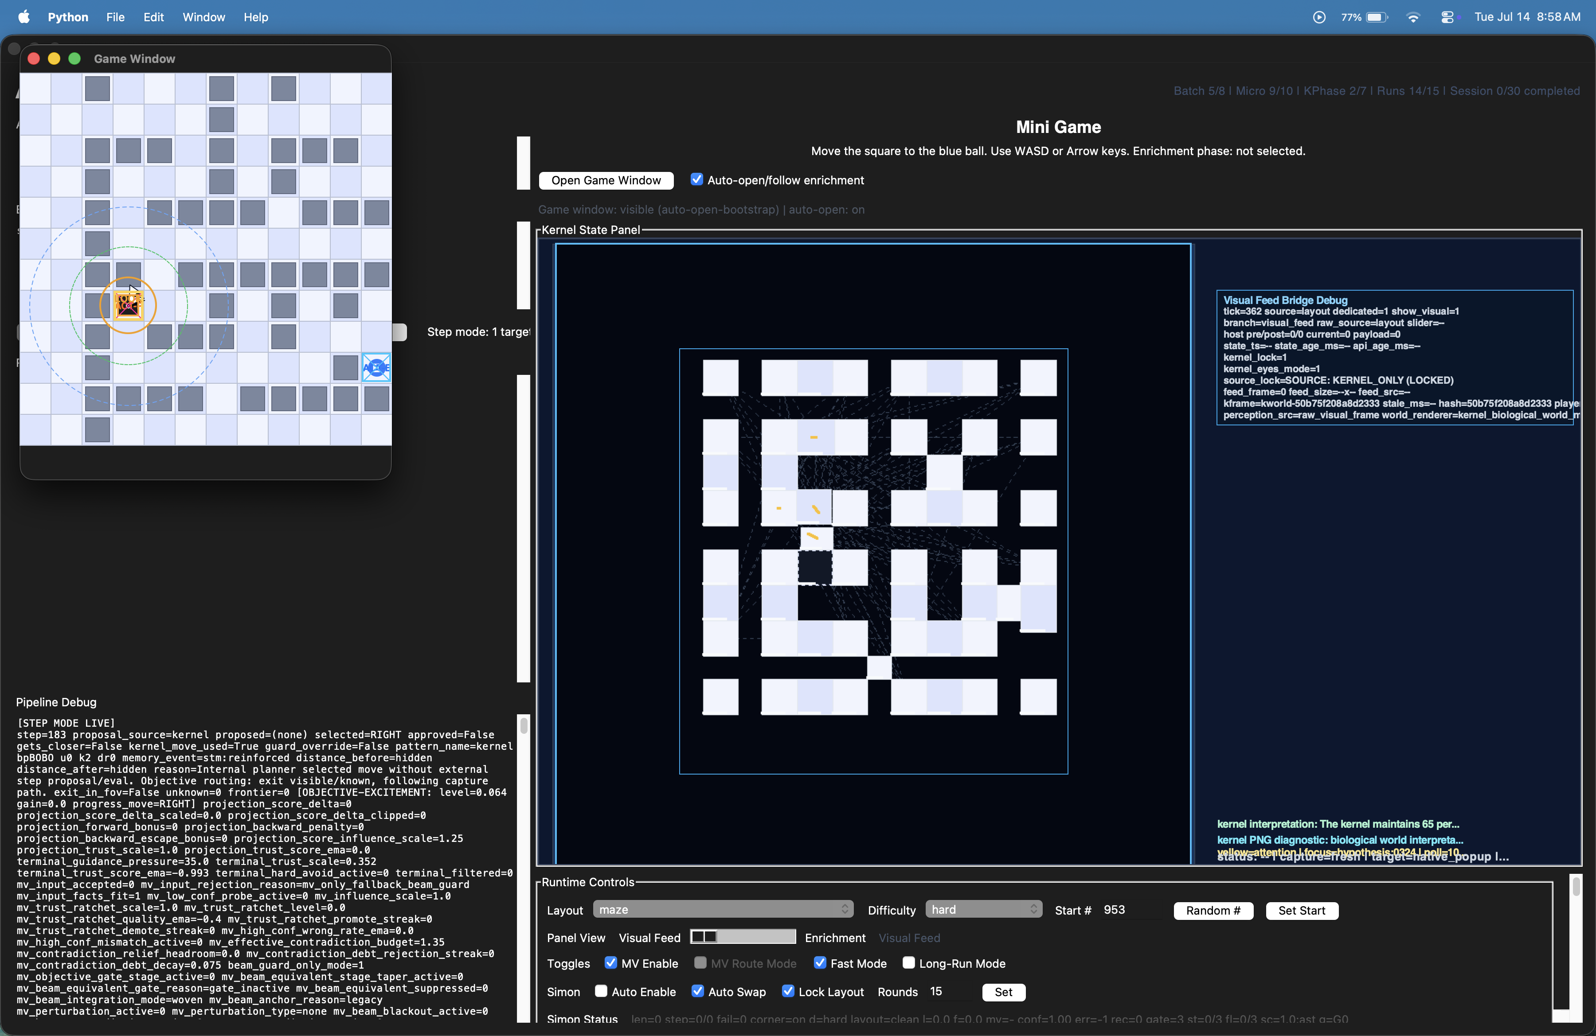This screenshot has width=1596, height=1036.
Task: Enable the Long-Run Mode checkbox
Action: (x=908, y=962)
